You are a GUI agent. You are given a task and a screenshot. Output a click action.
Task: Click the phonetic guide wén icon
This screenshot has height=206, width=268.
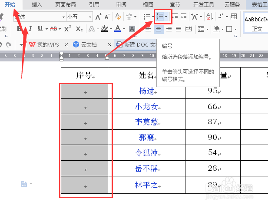pos(129,17)
